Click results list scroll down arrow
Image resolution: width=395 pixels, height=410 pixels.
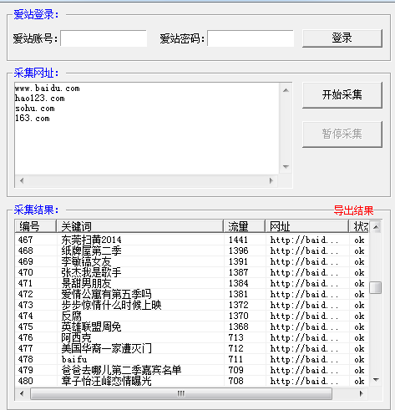[x=376, y=380]
